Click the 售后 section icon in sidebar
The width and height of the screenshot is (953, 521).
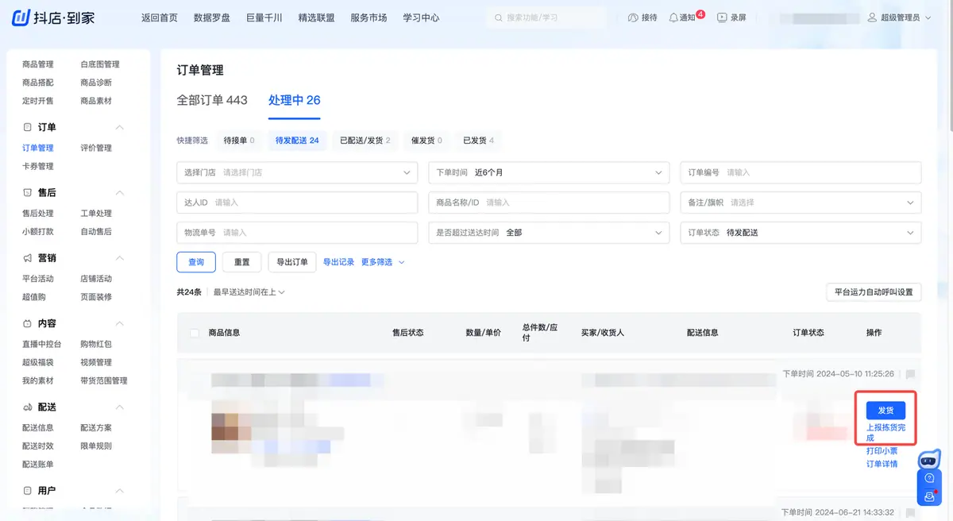click(x=28, y=192)
